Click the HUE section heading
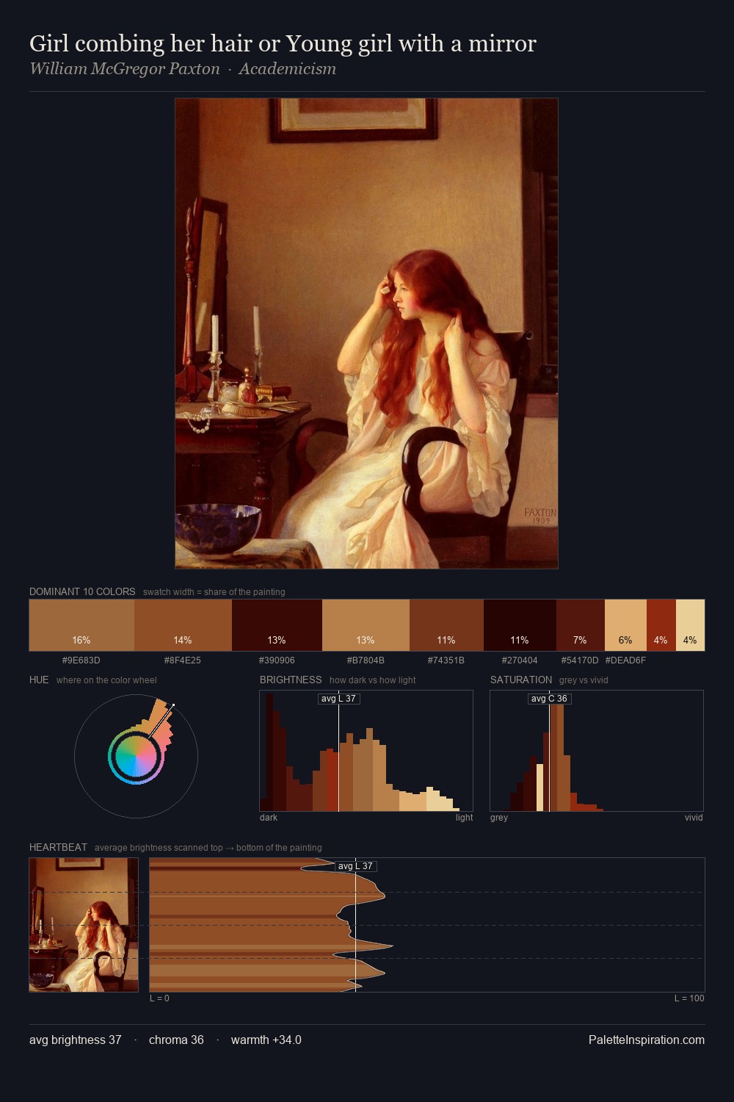Image resolution: width=734 pixels, height=1102 pixels. pyautogui.click(x=39, y=680)
